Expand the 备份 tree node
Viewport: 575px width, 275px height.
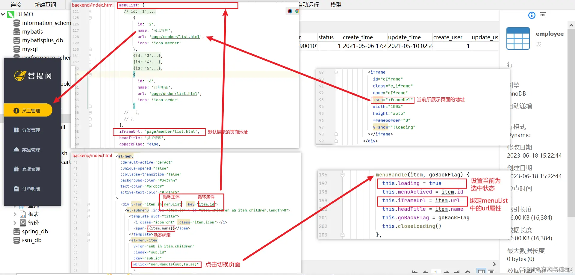[x=15, y=223]
